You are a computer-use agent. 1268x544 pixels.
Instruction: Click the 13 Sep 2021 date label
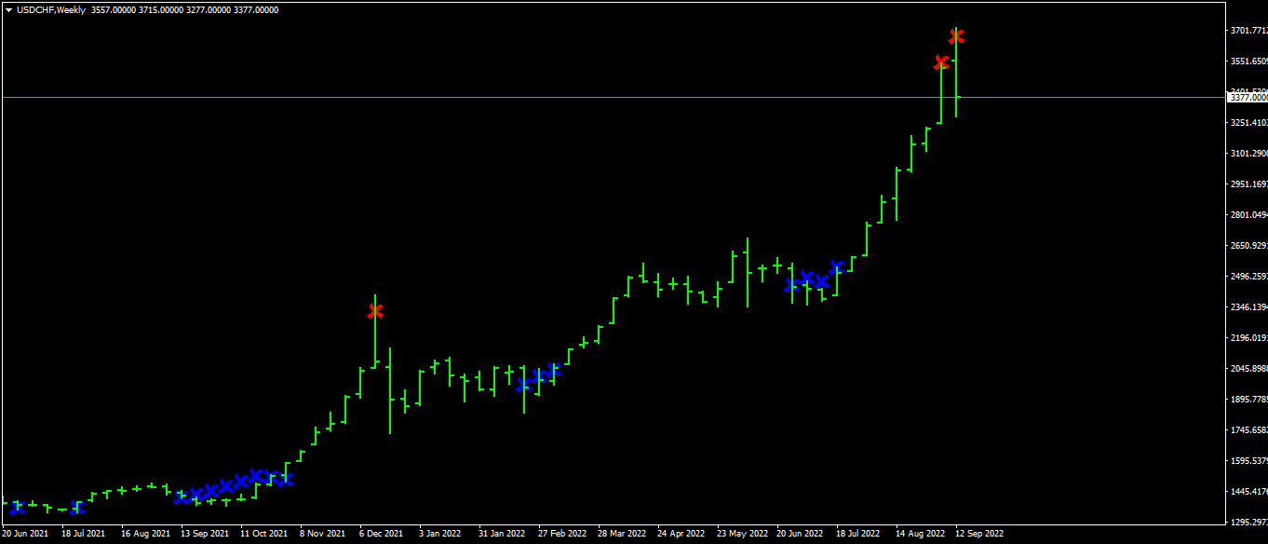click(205, 534)
